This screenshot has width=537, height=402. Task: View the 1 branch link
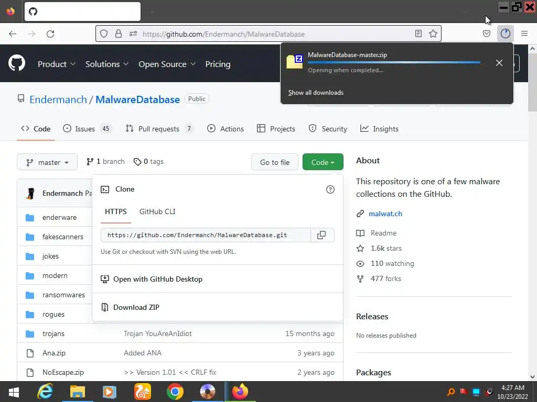105,161
